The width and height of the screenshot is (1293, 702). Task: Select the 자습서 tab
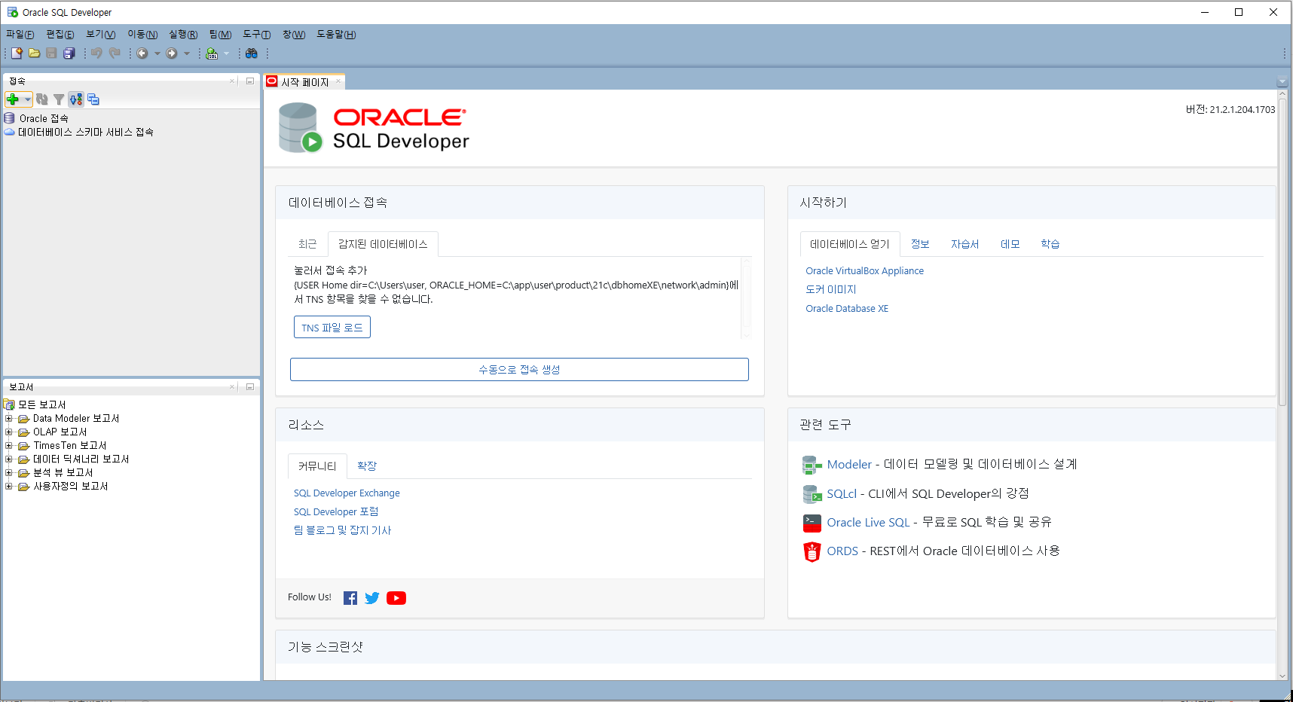(x=964, y=244)
